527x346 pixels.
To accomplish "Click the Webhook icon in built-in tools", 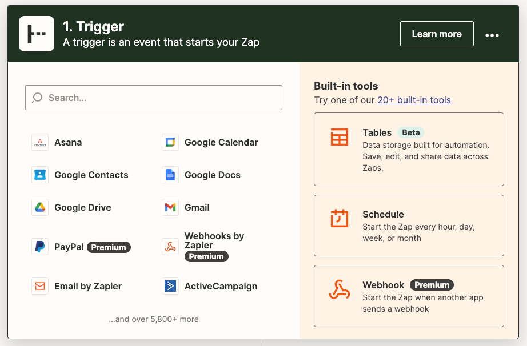I will click(340, 289).
